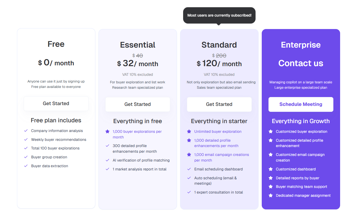
Task: Click the Most users are currently subscribed tooltip
Action: point(219,15)
